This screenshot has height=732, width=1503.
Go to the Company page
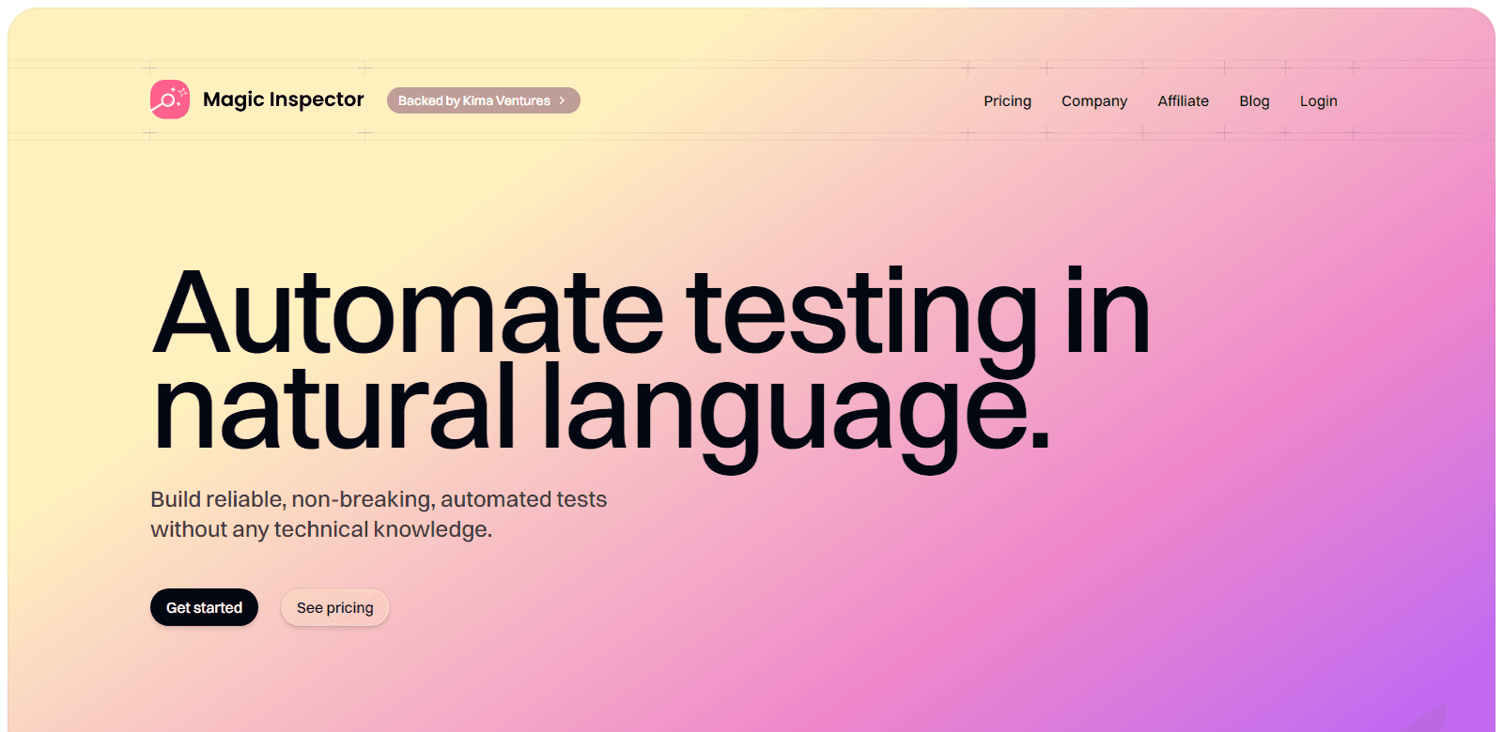(1093, 101)
